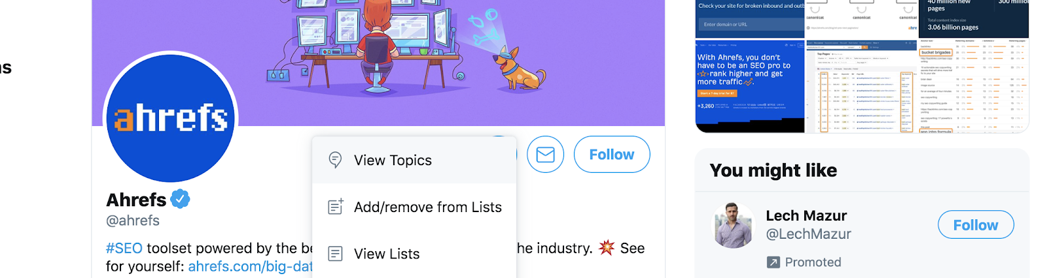Follow the Ahrefs account
Image resolution: width=1047 pixels, height=278 pixels.
pyautogui.click(x=611, y=155)
